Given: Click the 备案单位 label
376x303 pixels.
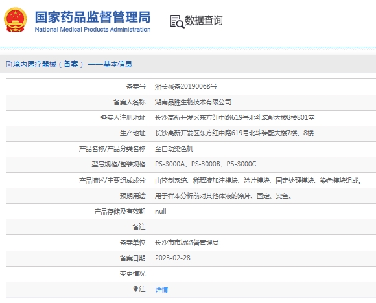Looking at the screenshot, I should pyautogui.click(x=133, y=243).
